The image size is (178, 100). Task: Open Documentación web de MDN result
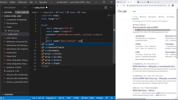145,27
